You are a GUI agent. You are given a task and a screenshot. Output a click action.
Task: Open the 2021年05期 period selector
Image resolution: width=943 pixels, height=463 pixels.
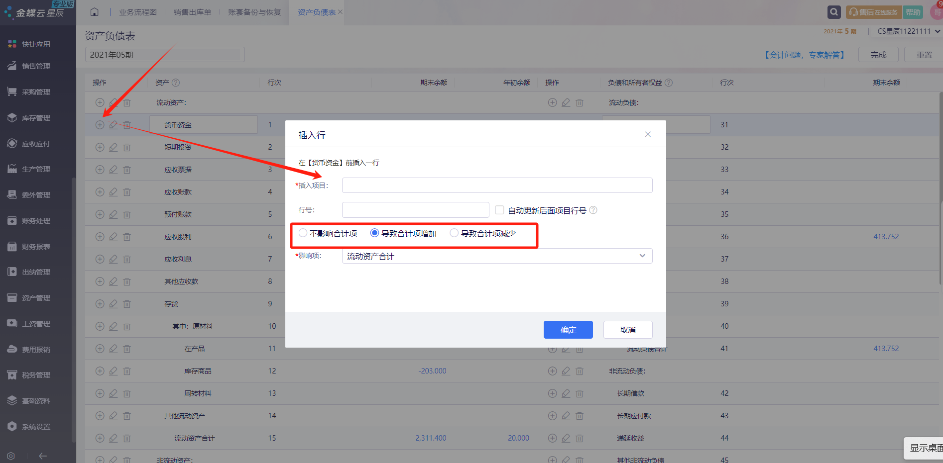[164, 55]
